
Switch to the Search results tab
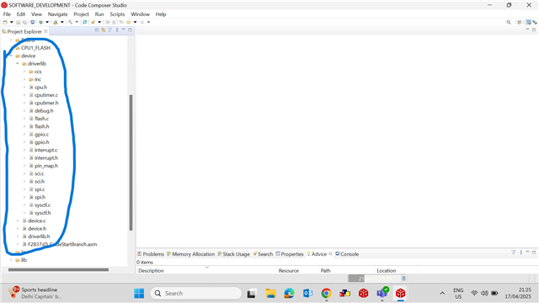click(x=263, y=254)
